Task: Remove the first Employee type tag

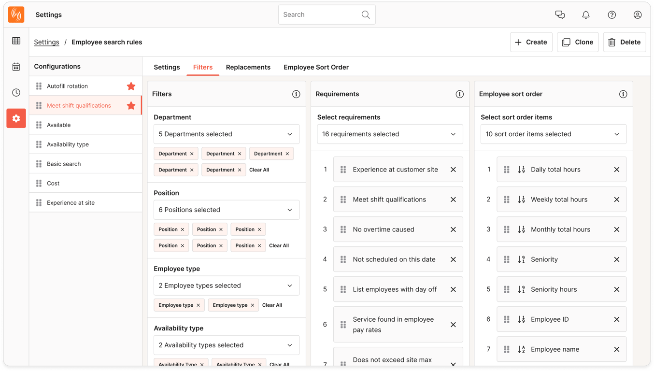Action: pos(198,305)
